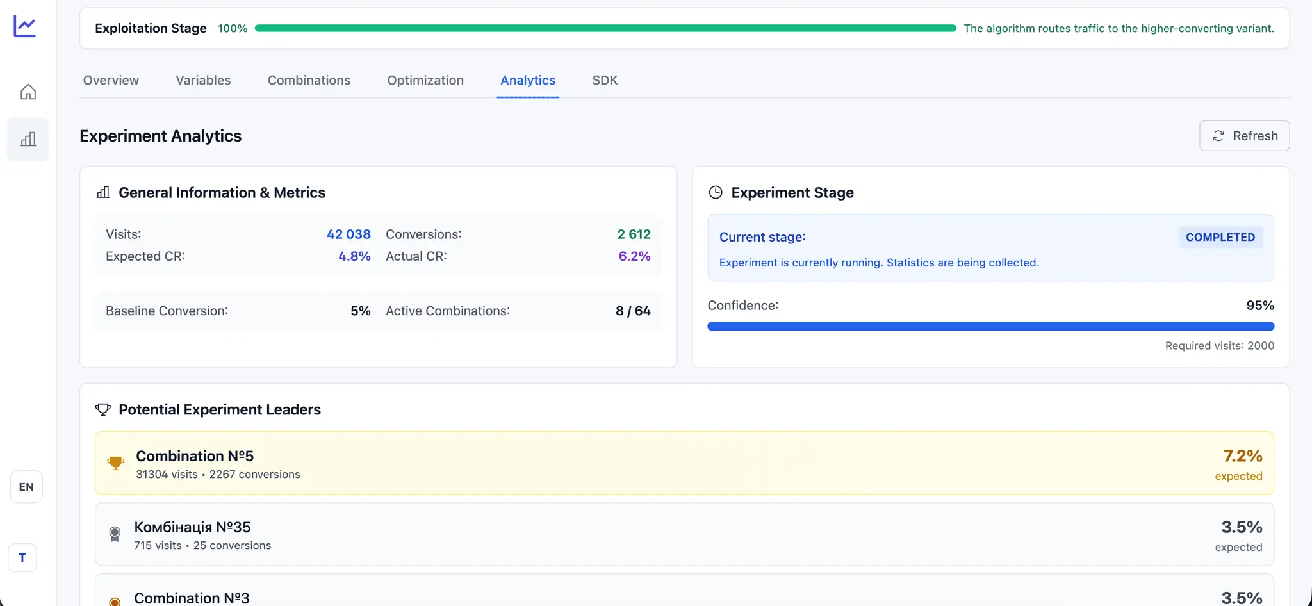
Task: Switch to the Overview tab
Action: click(111, 80)
